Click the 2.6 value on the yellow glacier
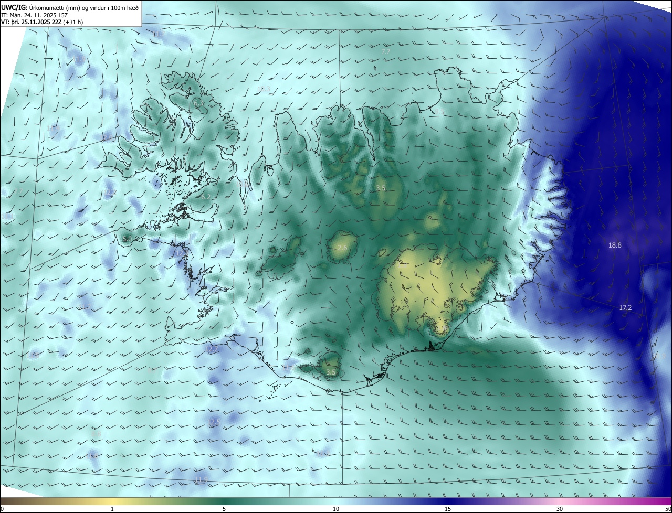Screen dimensions: 672x513 342,248
